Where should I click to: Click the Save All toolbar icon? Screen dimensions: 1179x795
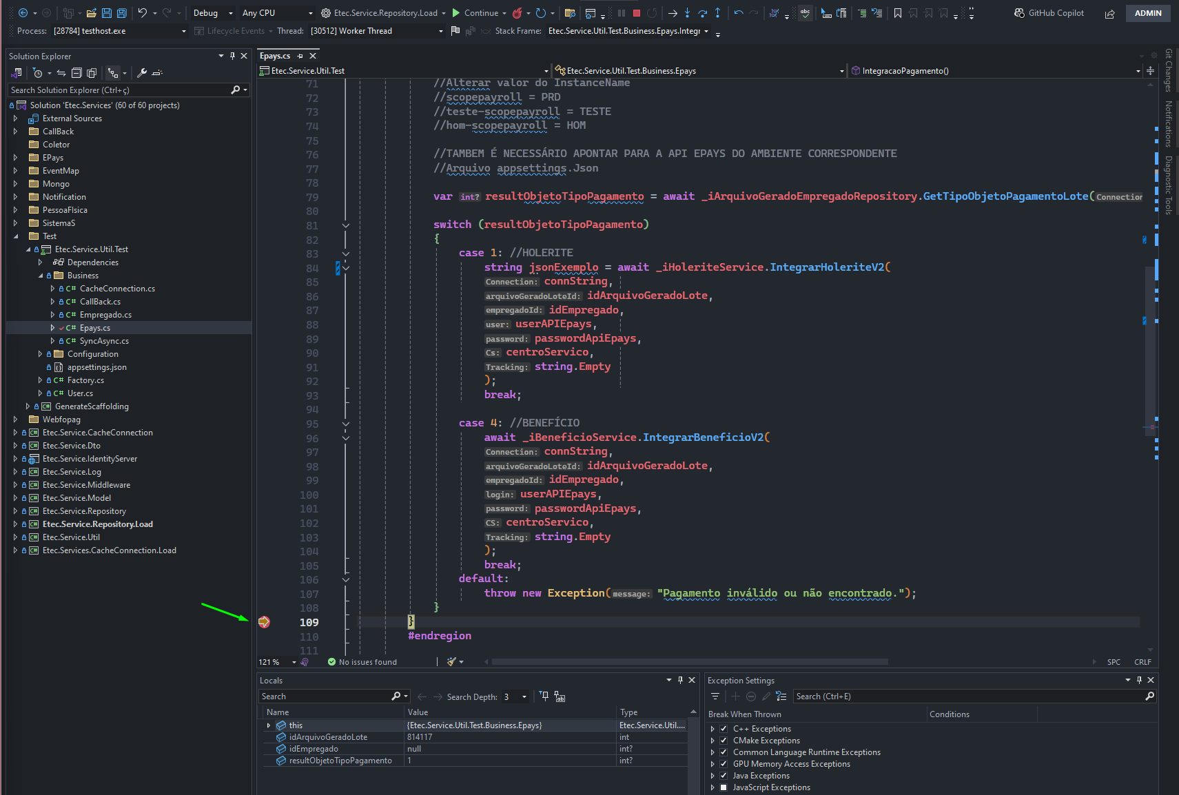pyautogui.click(x=122, y=13)
